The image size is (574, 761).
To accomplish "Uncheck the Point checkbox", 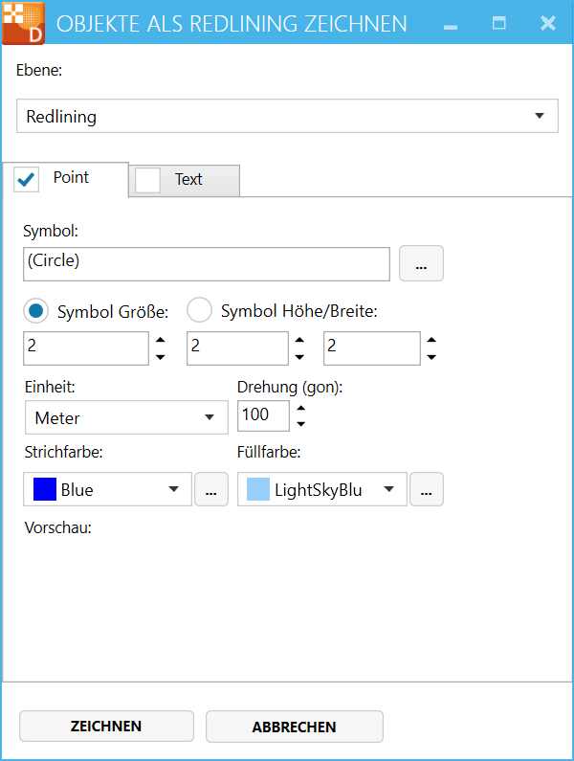I will click(x=28, y=179).
